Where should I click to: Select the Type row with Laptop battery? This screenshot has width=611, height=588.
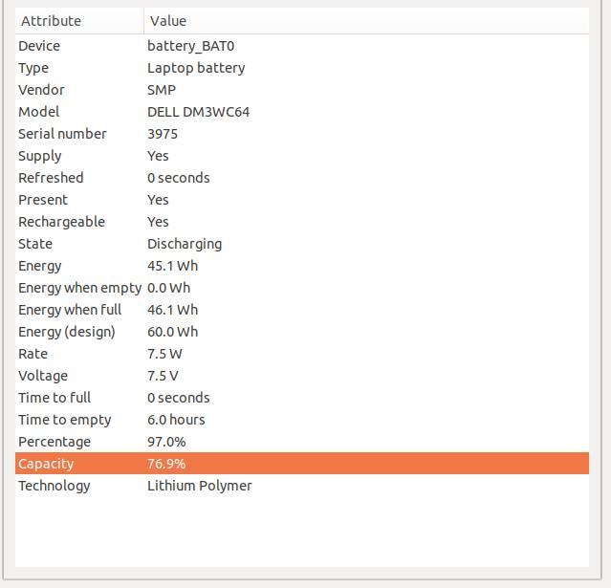point(302,68)
